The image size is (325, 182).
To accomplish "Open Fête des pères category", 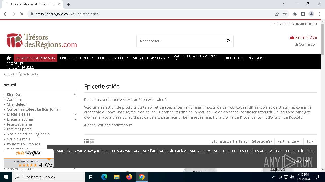I will (x=19, y=129).
